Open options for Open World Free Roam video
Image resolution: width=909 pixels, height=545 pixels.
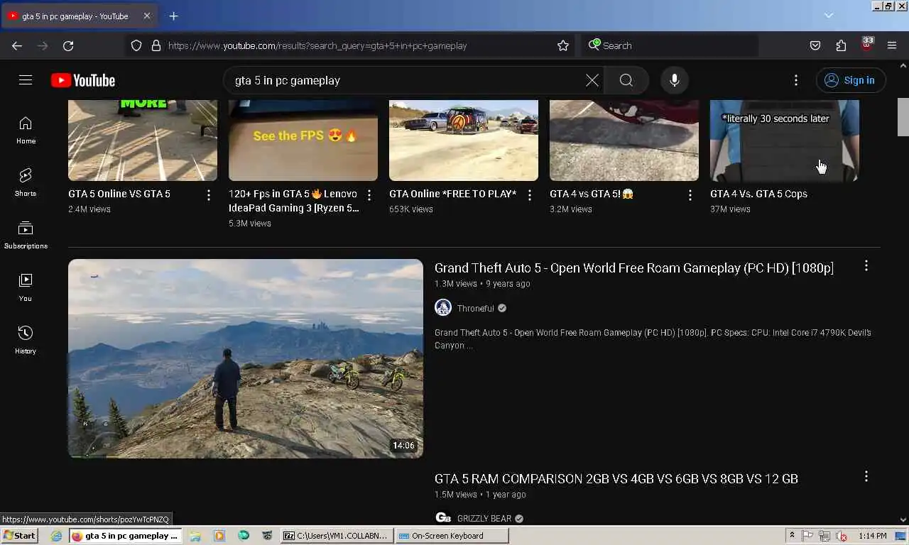(x=866, y=266)
